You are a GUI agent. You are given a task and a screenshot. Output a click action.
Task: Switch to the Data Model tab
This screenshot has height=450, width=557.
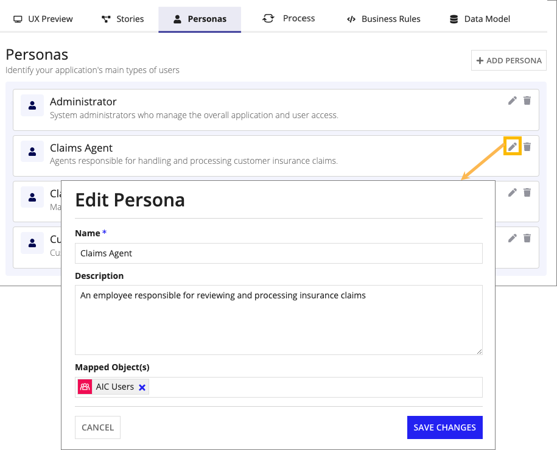point(480,19)
